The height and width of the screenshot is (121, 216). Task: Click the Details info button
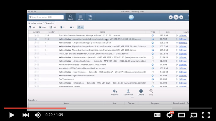pos(141,93)
